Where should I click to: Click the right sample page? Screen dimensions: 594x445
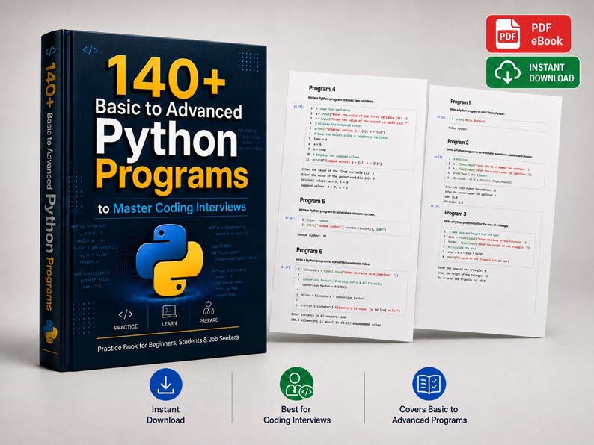point(489,212)
